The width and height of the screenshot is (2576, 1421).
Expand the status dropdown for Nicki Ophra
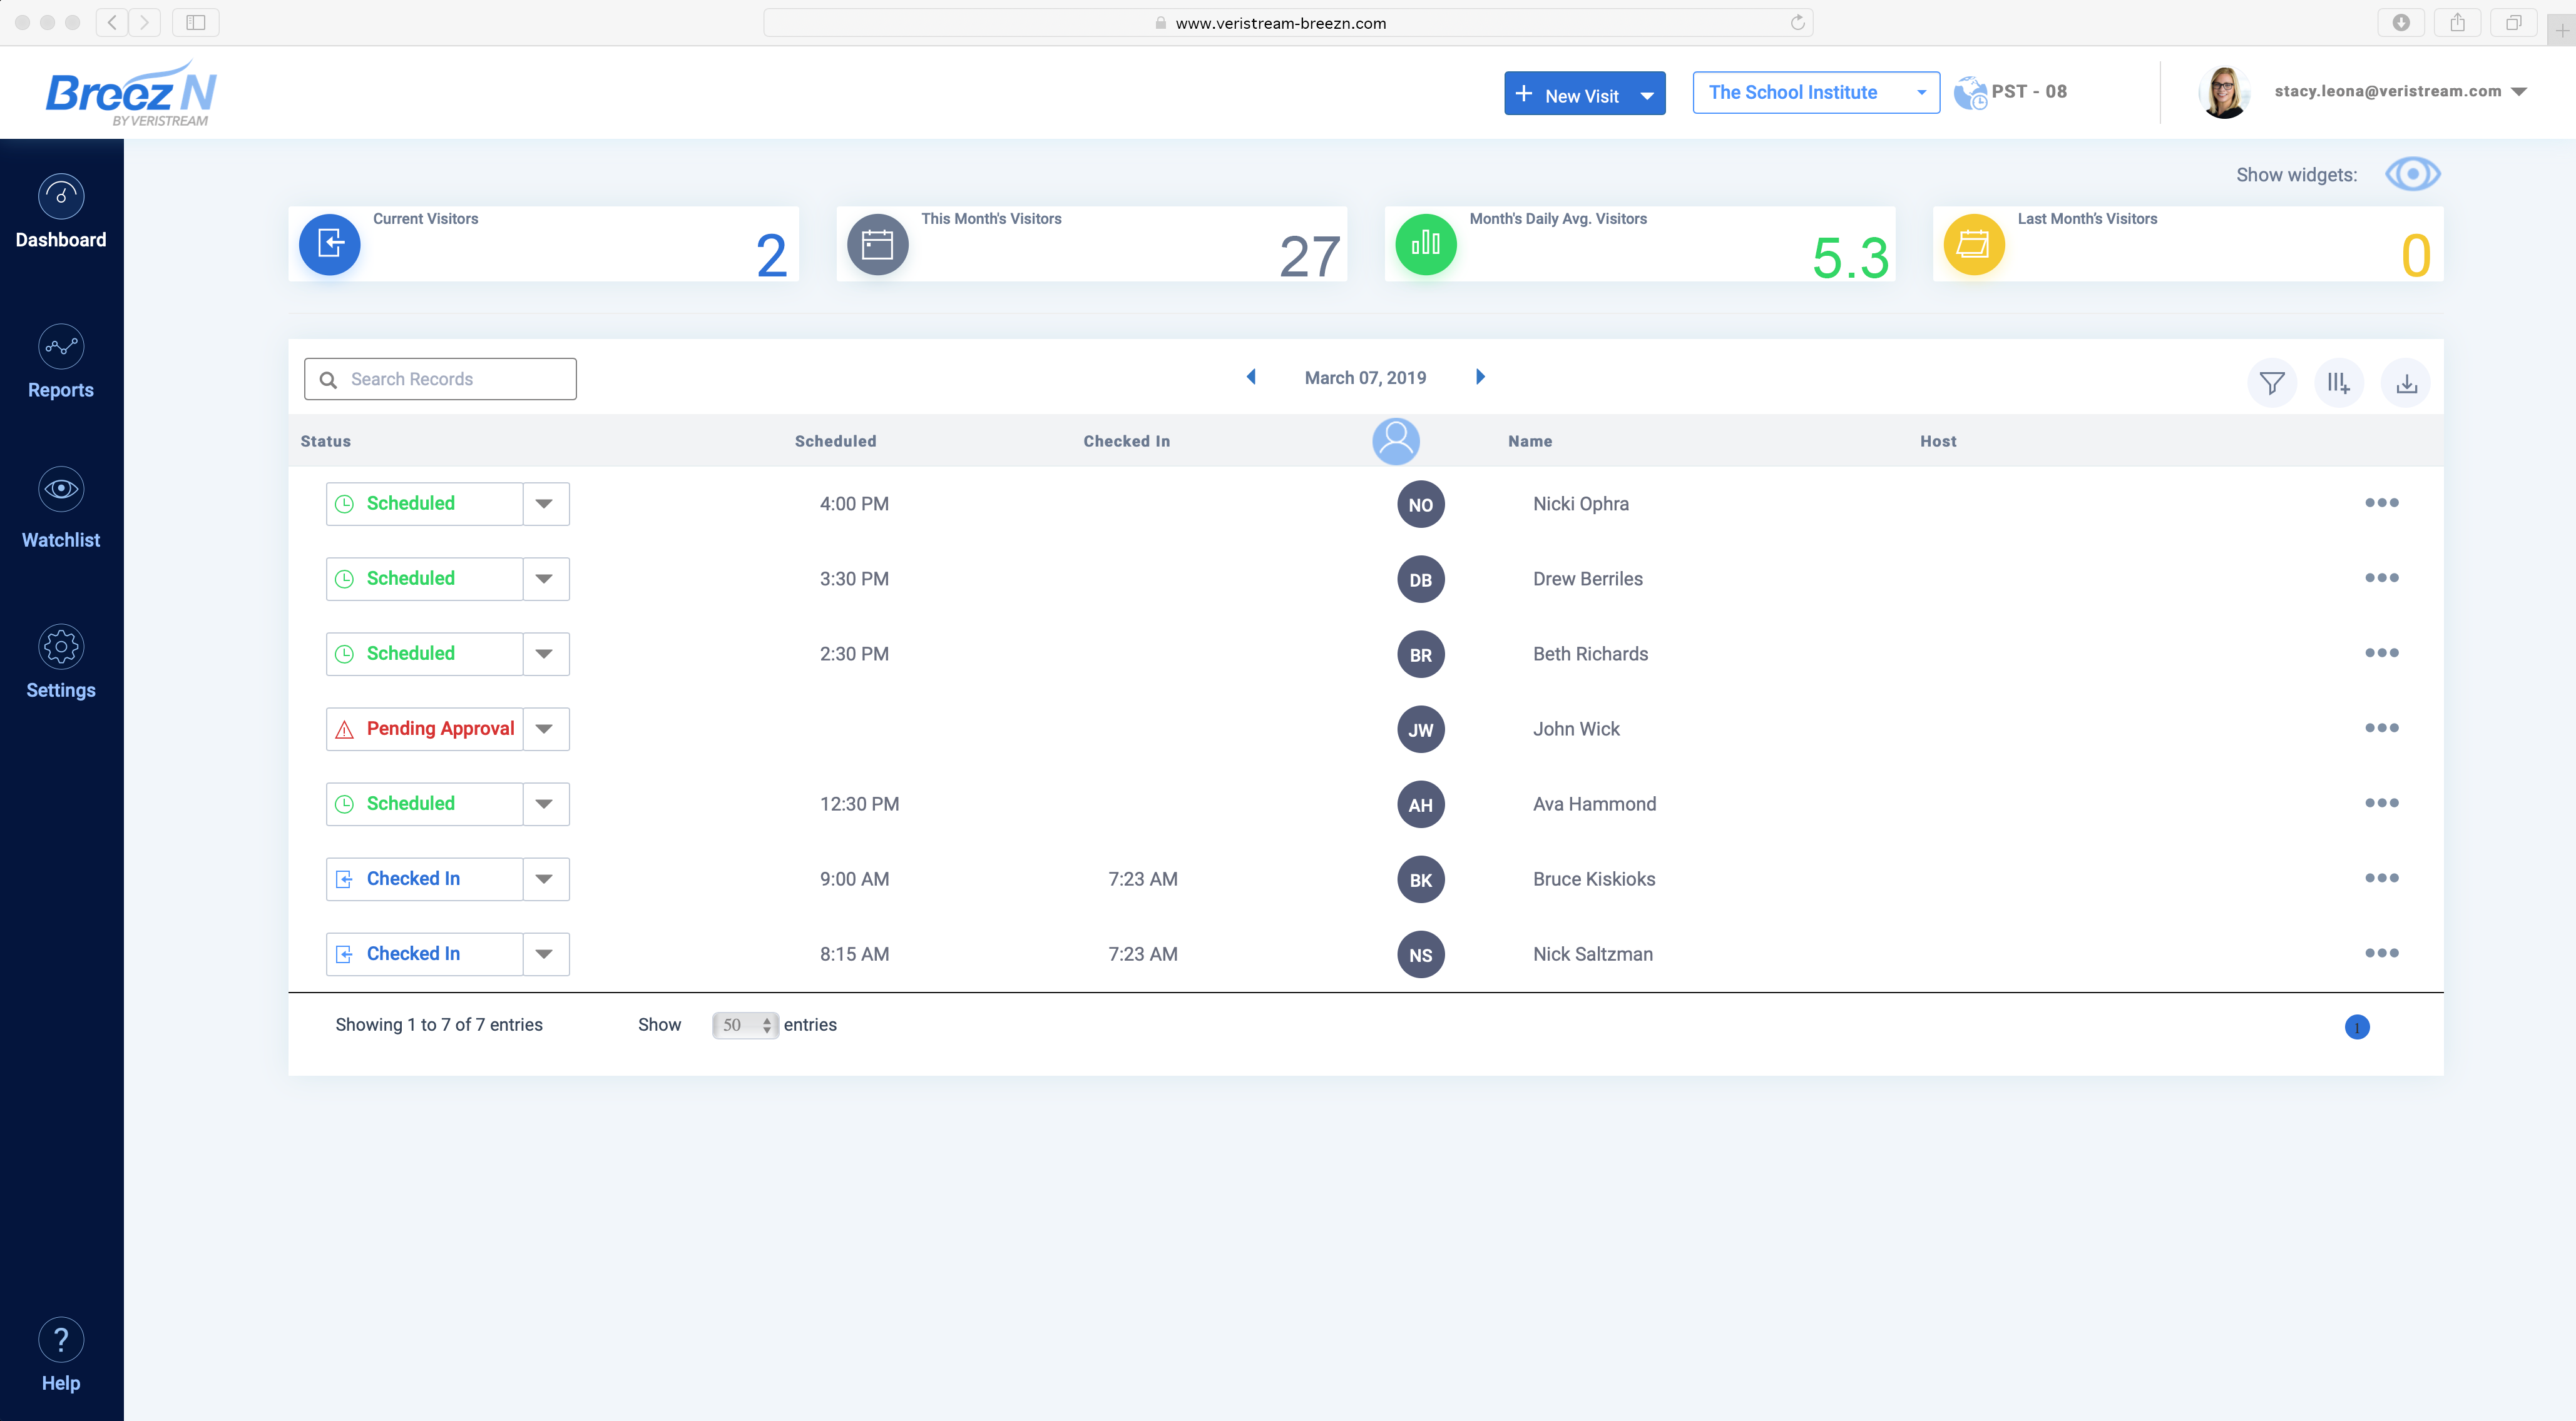coord(545,503)
